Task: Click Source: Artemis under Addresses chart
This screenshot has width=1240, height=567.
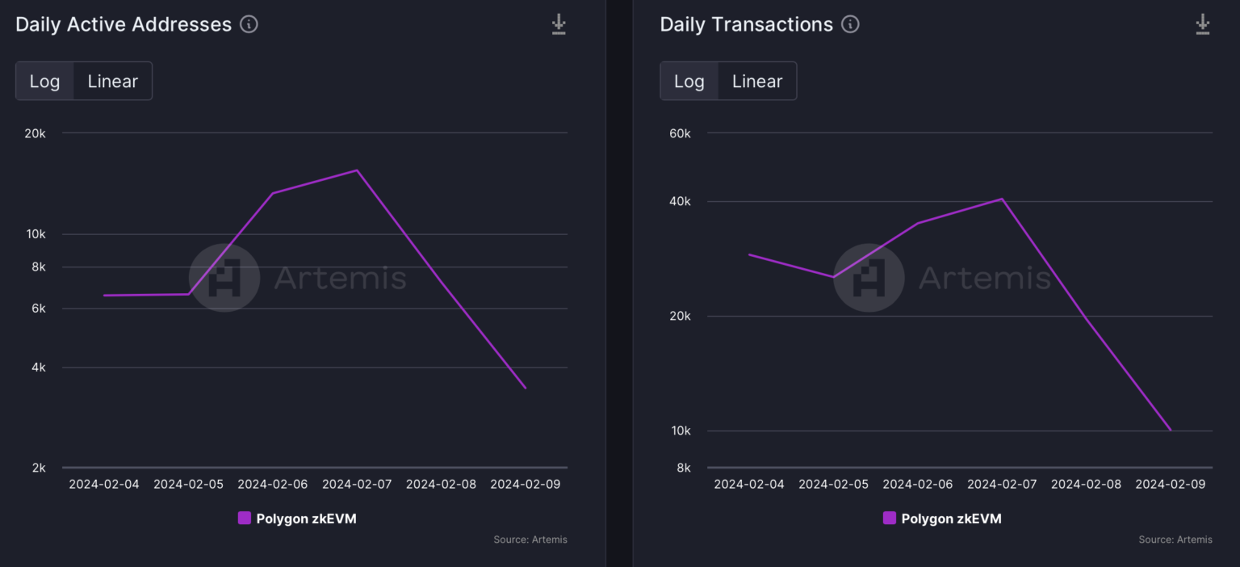Action: point(530,540)
